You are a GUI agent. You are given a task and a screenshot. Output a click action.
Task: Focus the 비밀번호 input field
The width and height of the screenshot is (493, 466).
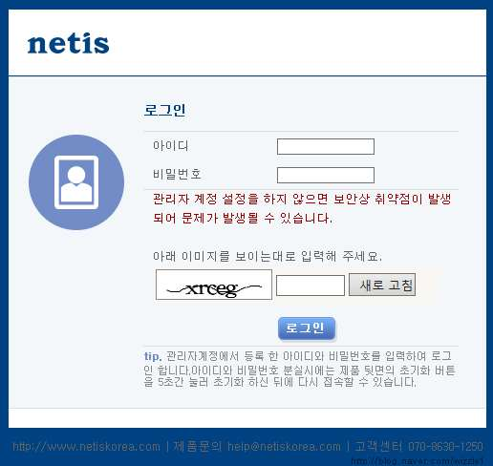click(x=326, y=175)
